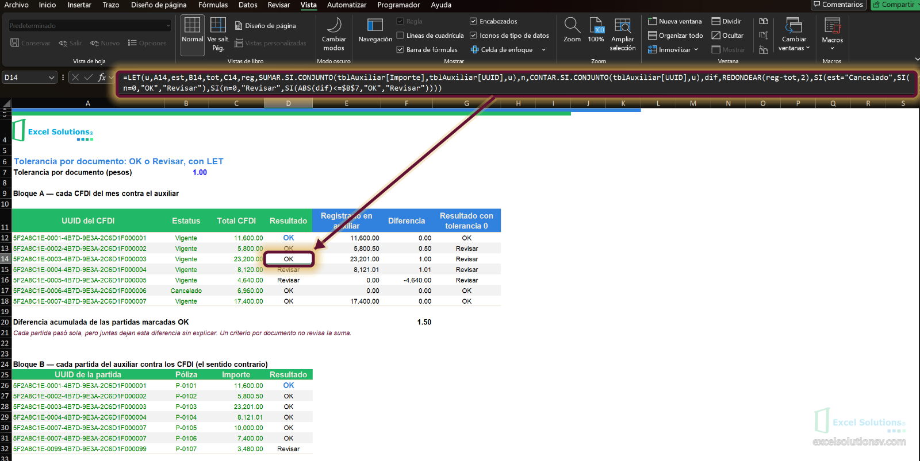
Task: Open page break preview (Ver salt. Pág.)
Action: (x=218, y=34)
